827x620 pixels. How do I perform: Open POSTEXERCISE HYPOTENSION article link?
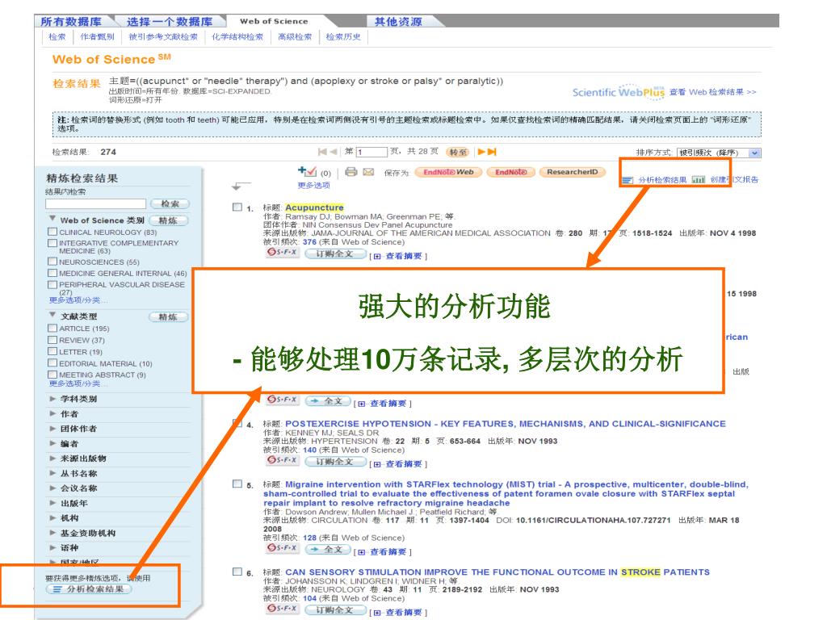coord(506,424)
